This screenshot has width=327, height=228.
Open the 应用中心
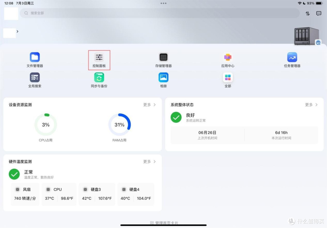tap(227, 59)
